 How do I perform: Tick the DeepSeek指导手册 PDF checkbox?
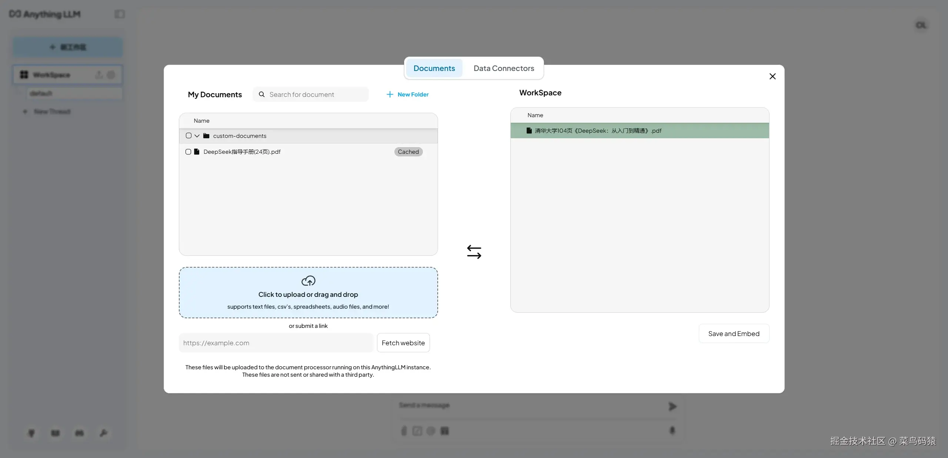pos(188,152)
